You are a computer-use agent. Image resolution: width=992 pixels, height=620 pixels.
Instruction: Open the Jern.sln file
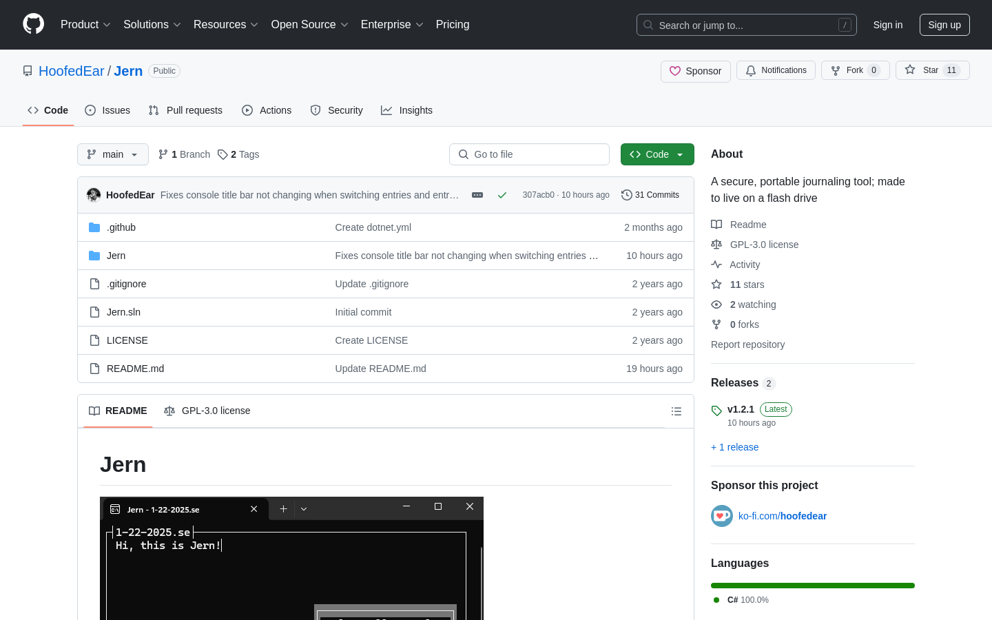(123, 312)
